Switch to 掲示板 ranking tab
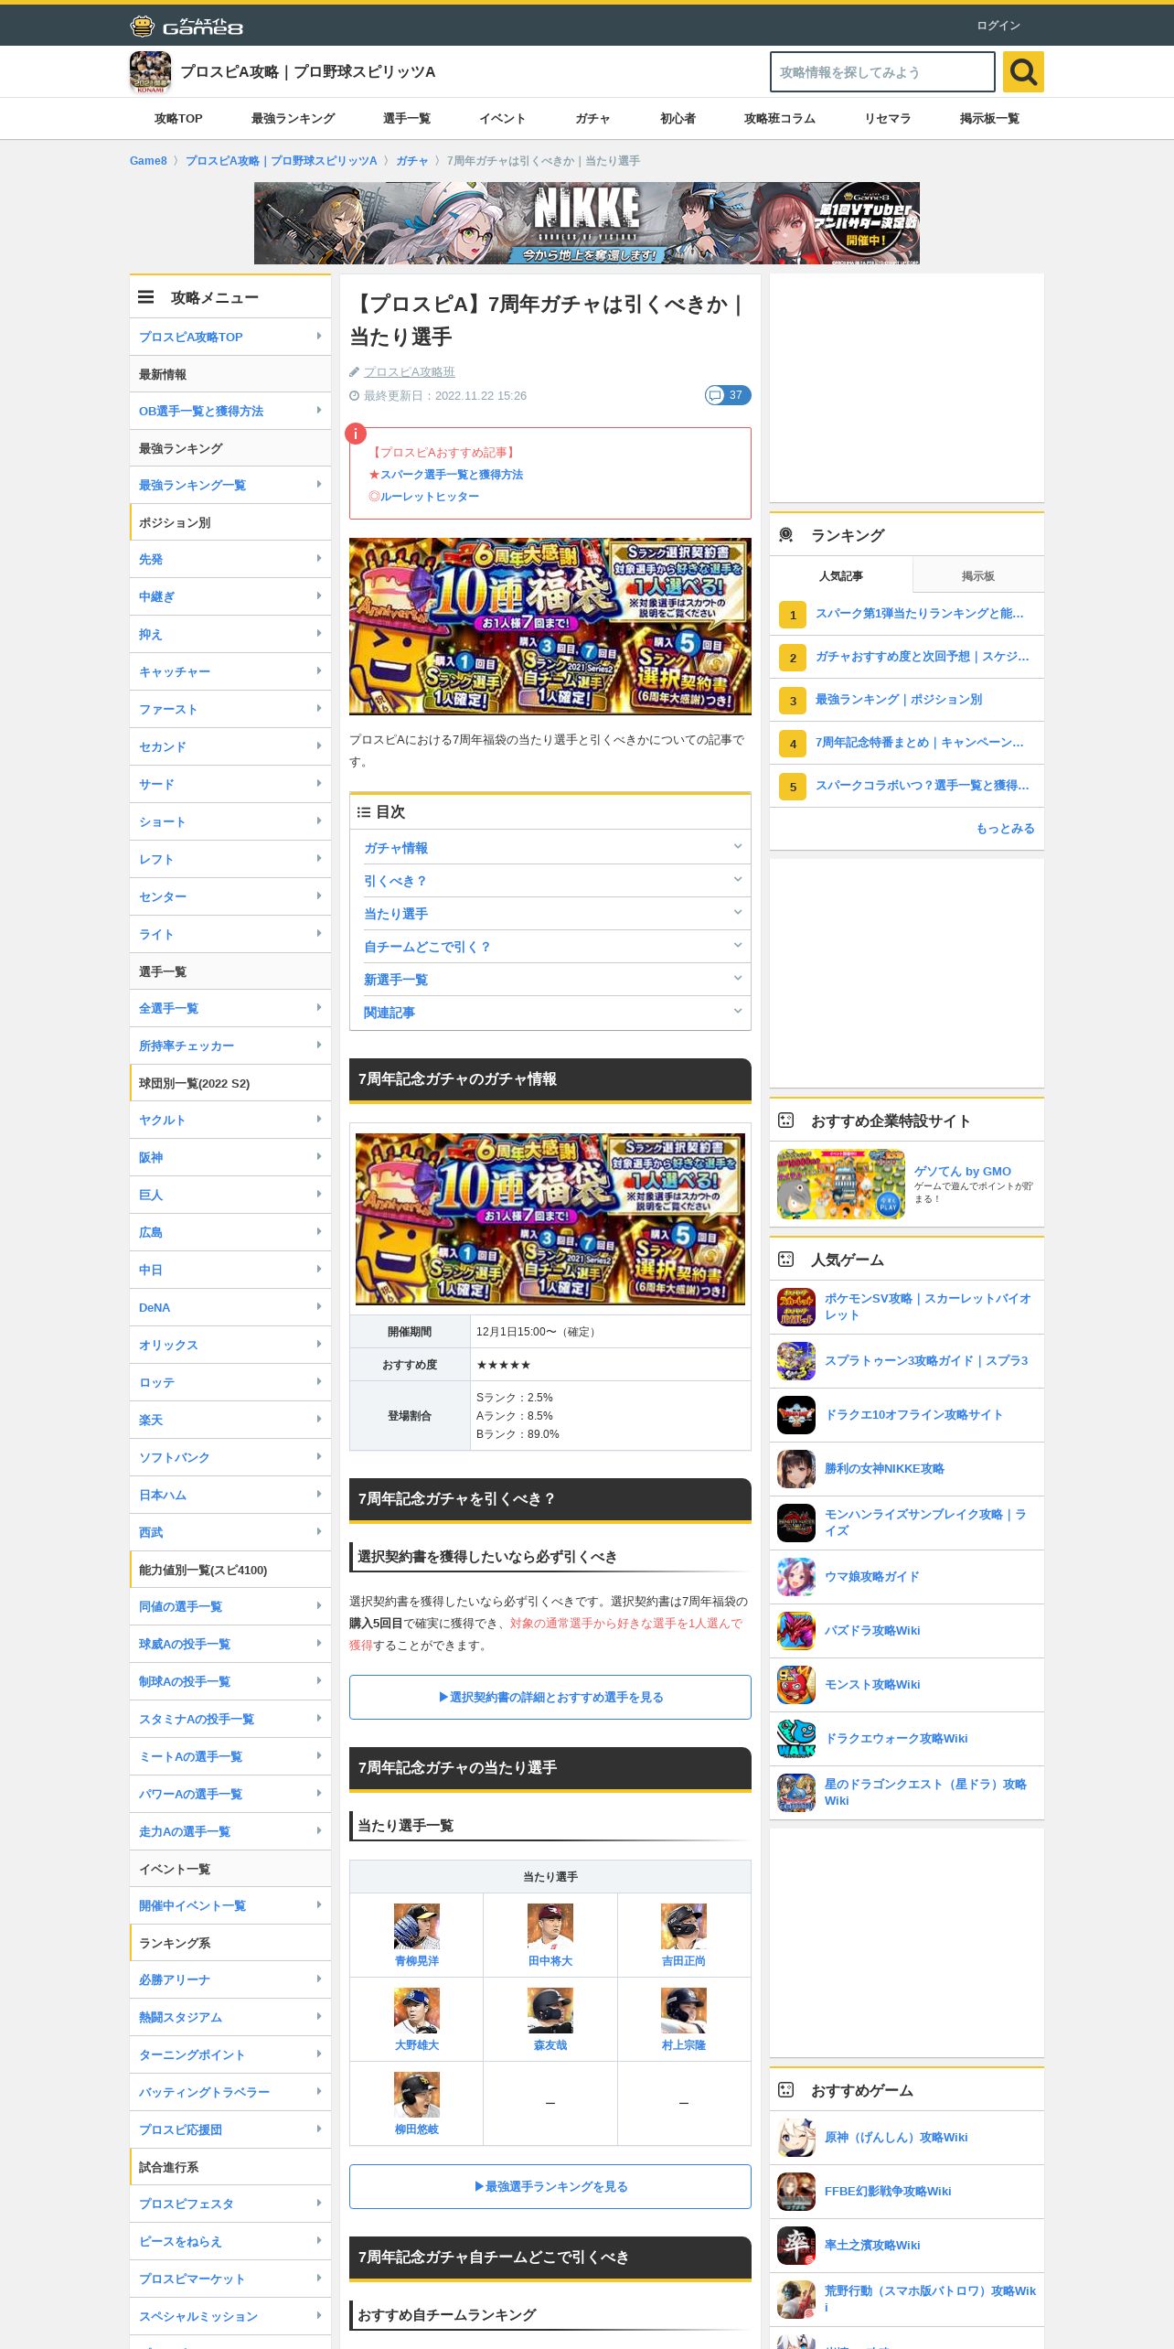This screenshot has width=1174, height=2349. coord(978,575)
